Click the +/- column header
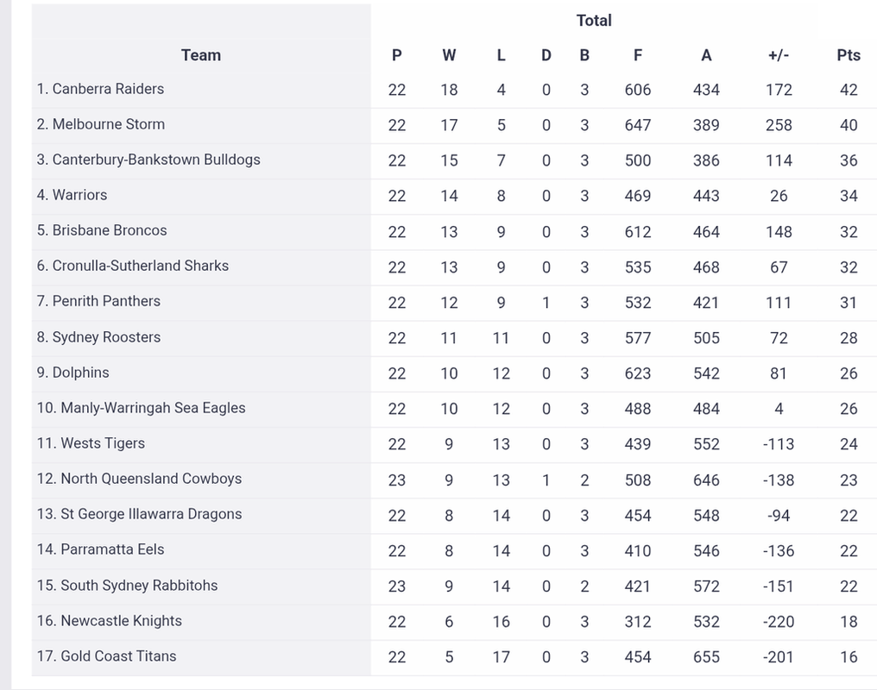 (x=778, y=55)
